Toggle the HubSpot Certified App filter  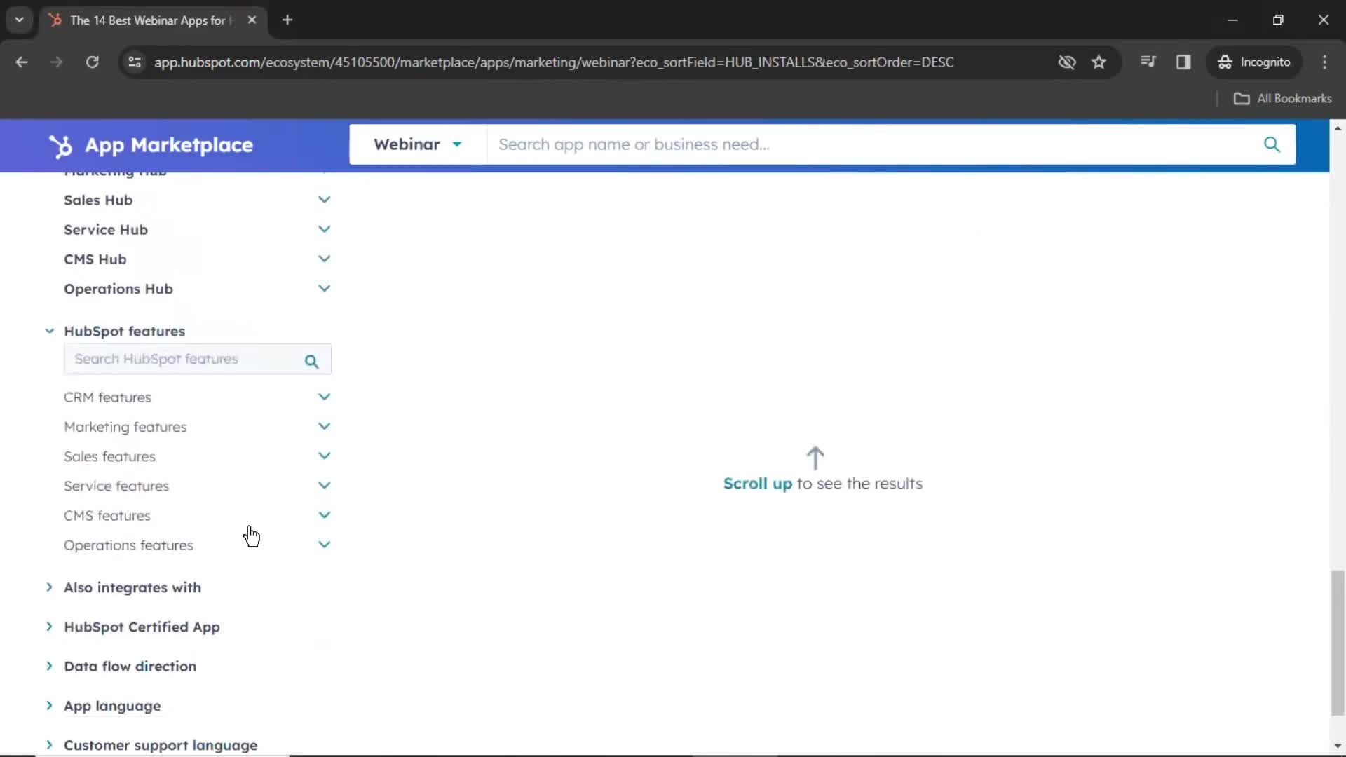click(x=142, y=627)
